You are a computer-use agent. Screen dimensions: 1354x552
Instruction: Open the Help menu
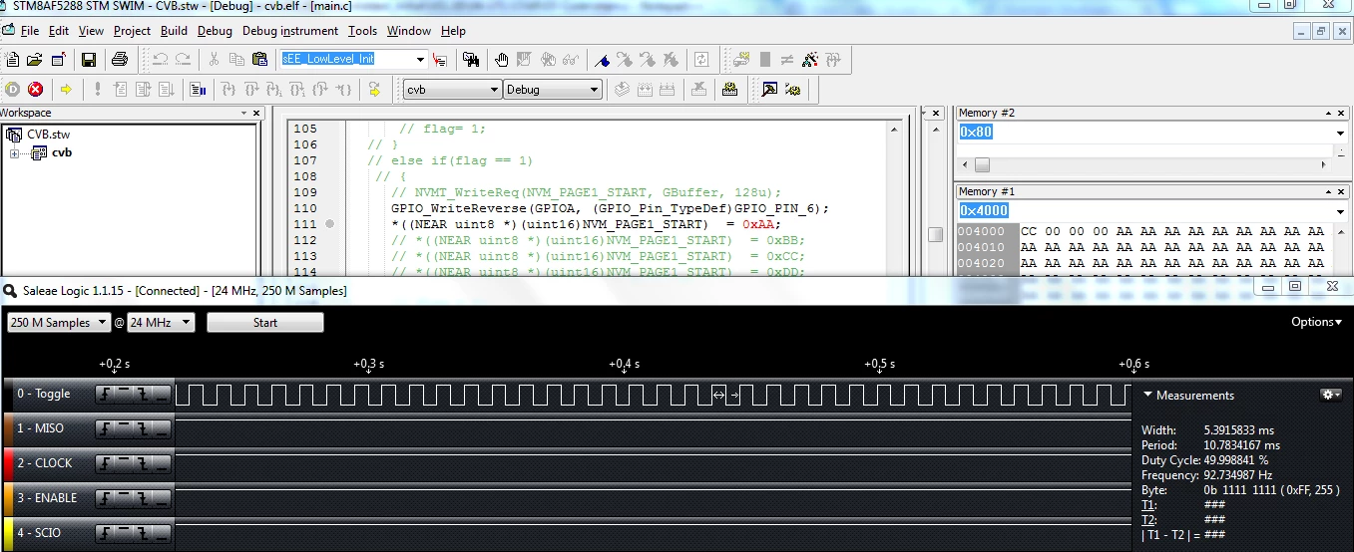click(453, 31)
